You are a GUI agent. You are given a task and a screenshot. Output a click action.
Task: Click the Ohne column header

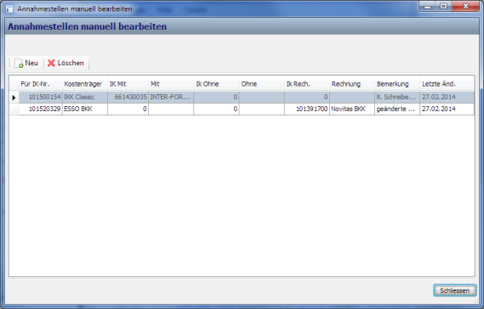[x=262, y=84]
